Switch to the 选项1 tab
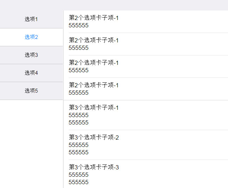 pyautogui.click(x=31, y=19)
